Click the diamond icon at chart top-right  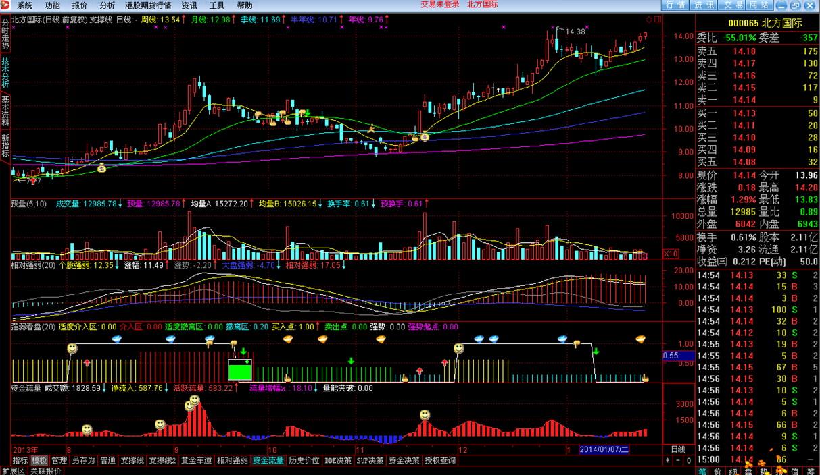[649, 20]
